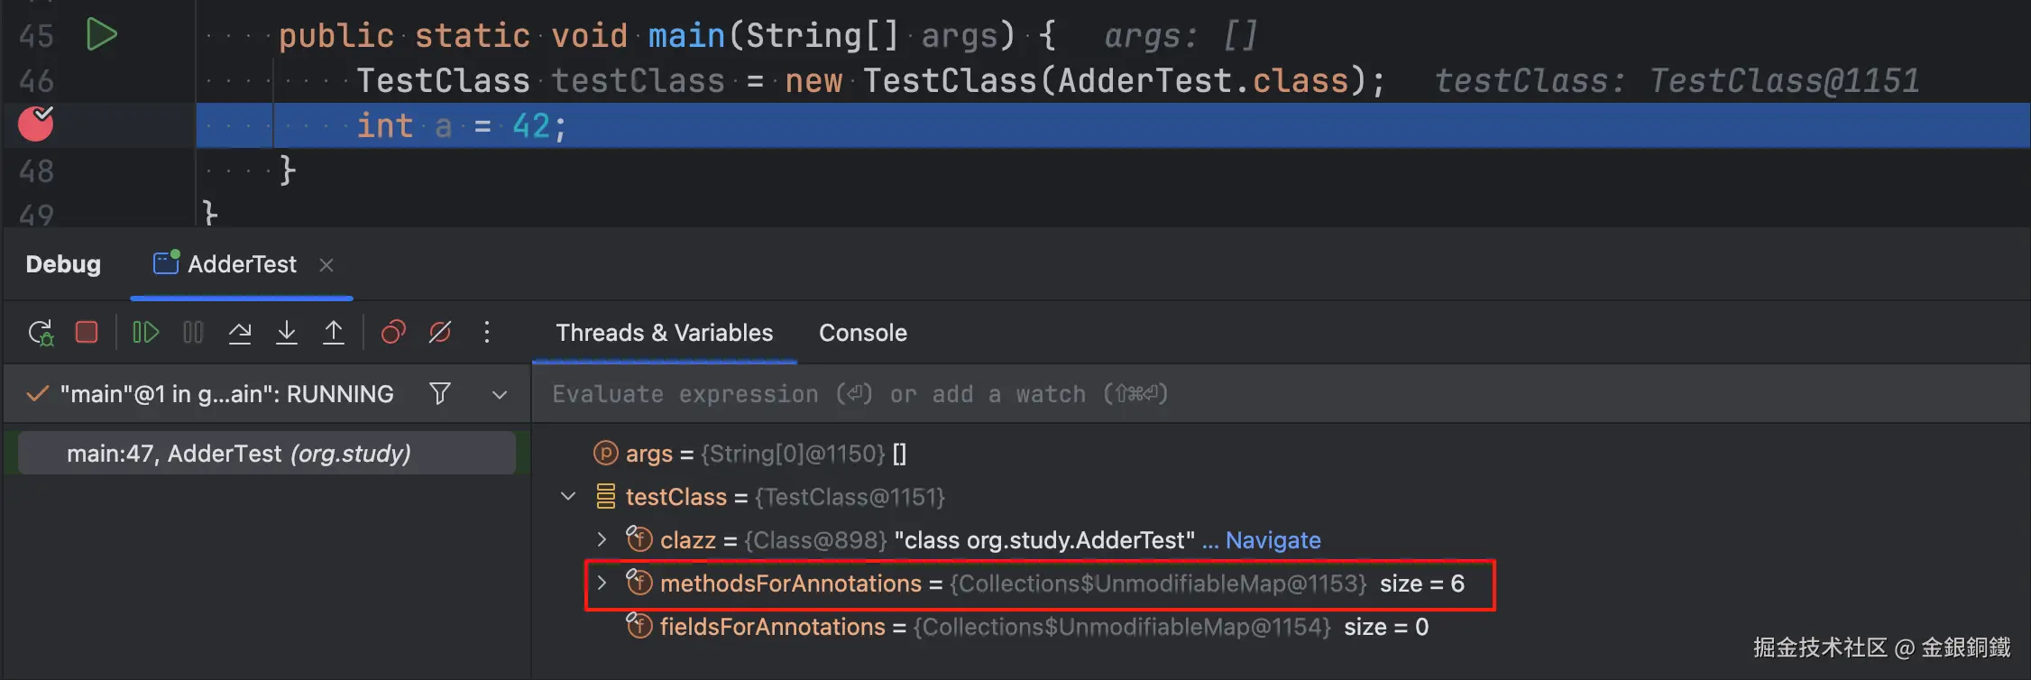Open the View Breakpoints dialog

click(x=393, y=333)
